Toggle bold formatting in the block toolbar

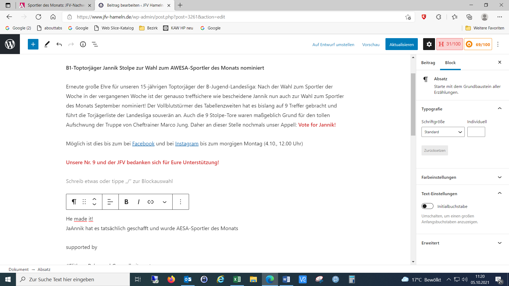pos(126,202)
